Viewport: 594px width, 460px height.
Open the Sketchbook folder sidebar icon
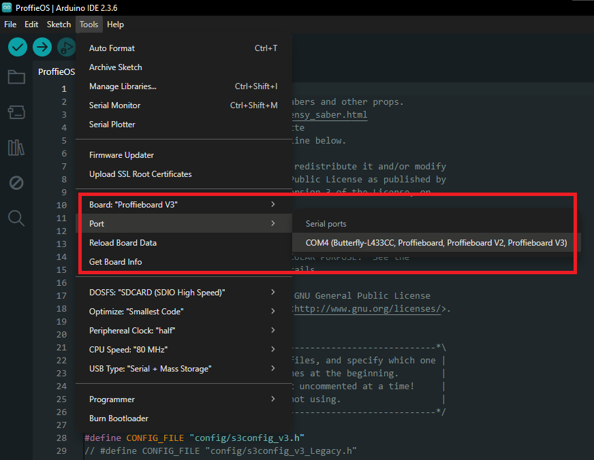pyautogui.click(x=16, y=77)
